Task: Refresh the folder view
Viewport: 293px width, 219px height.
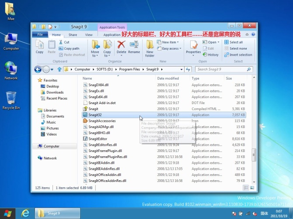Action: (x=188, y=69)
